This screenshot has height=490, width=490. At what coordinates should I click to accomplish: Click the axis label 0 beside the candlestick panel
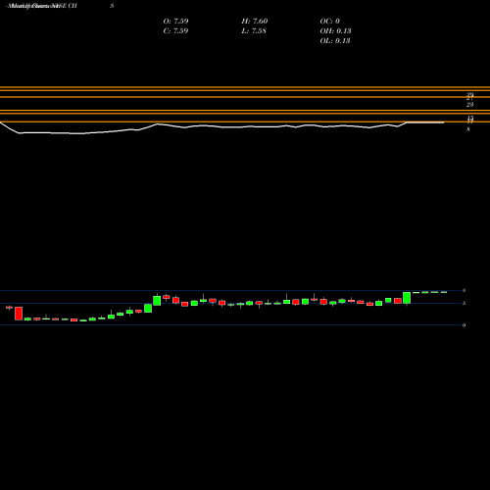[464, 325]
